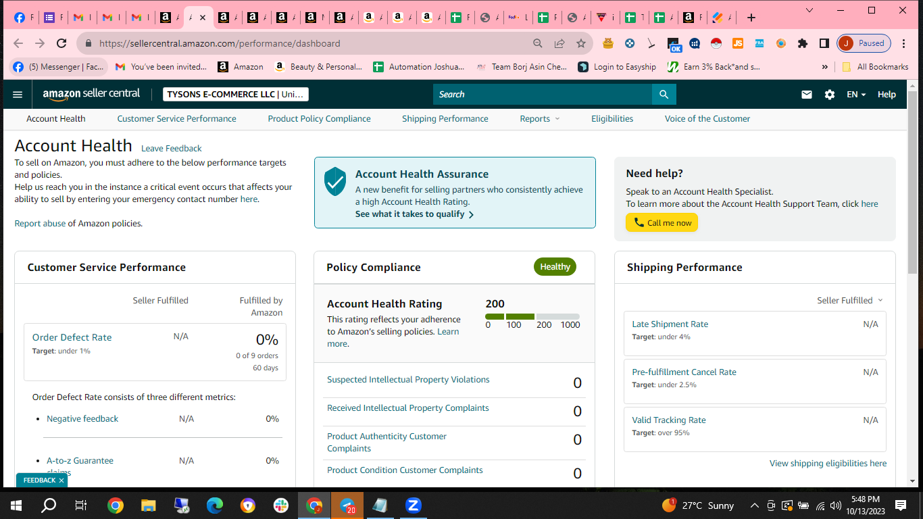The height and width of the screenshot is (519, 923).
Task: Open the Extensions puzzle piece icon
Action: tap(803, 43)
